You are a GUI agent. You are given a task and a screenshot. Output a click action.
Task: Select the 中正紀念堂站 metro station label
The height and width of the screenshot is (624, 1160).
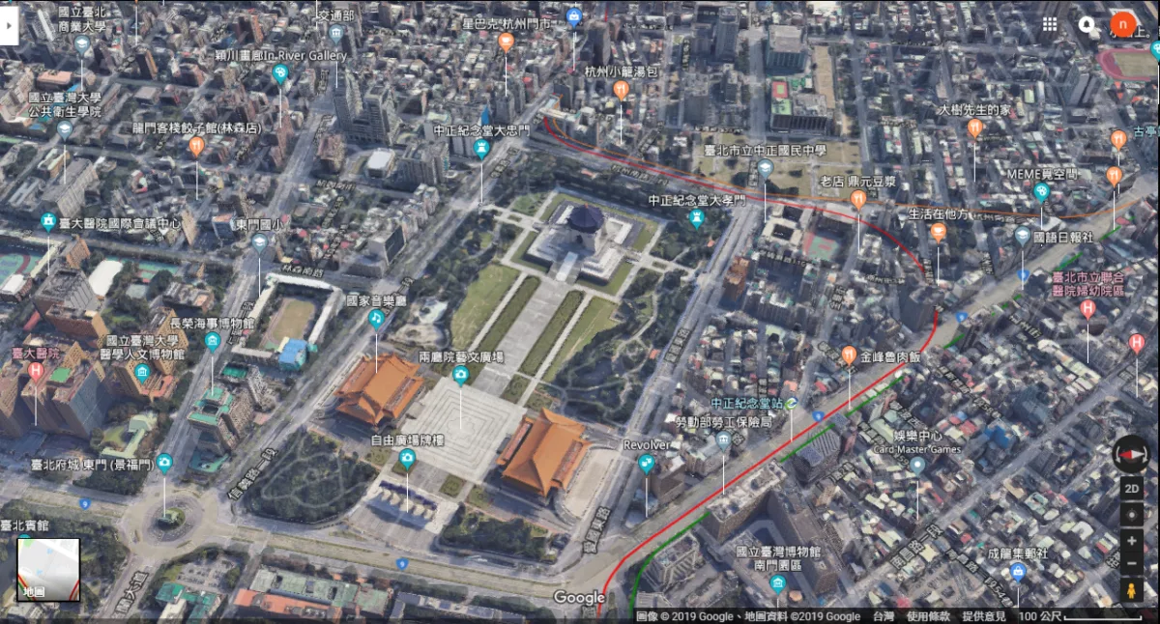pyautogui.click(x=749, y=404)
